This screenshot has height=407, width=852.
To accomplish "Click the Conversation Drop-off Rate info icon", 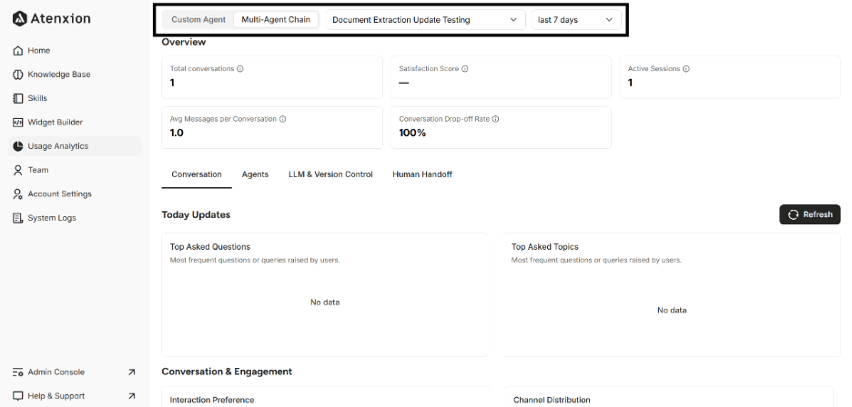I will pyautogui.click(x=495, y=119).
